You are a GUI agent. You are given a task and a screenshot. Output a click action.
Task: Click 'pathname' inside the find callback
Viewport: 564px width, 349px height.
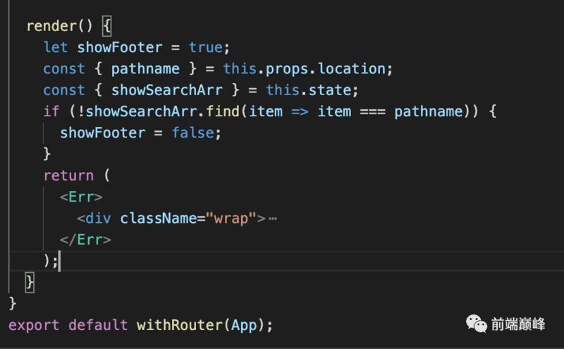click(x=429, y=111)
